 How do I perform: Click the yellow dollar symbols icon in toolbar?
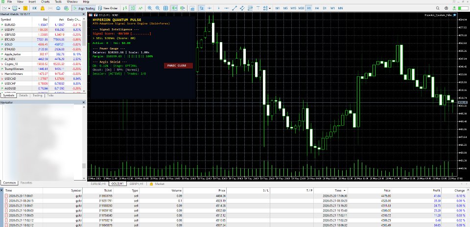pos(25,8)
